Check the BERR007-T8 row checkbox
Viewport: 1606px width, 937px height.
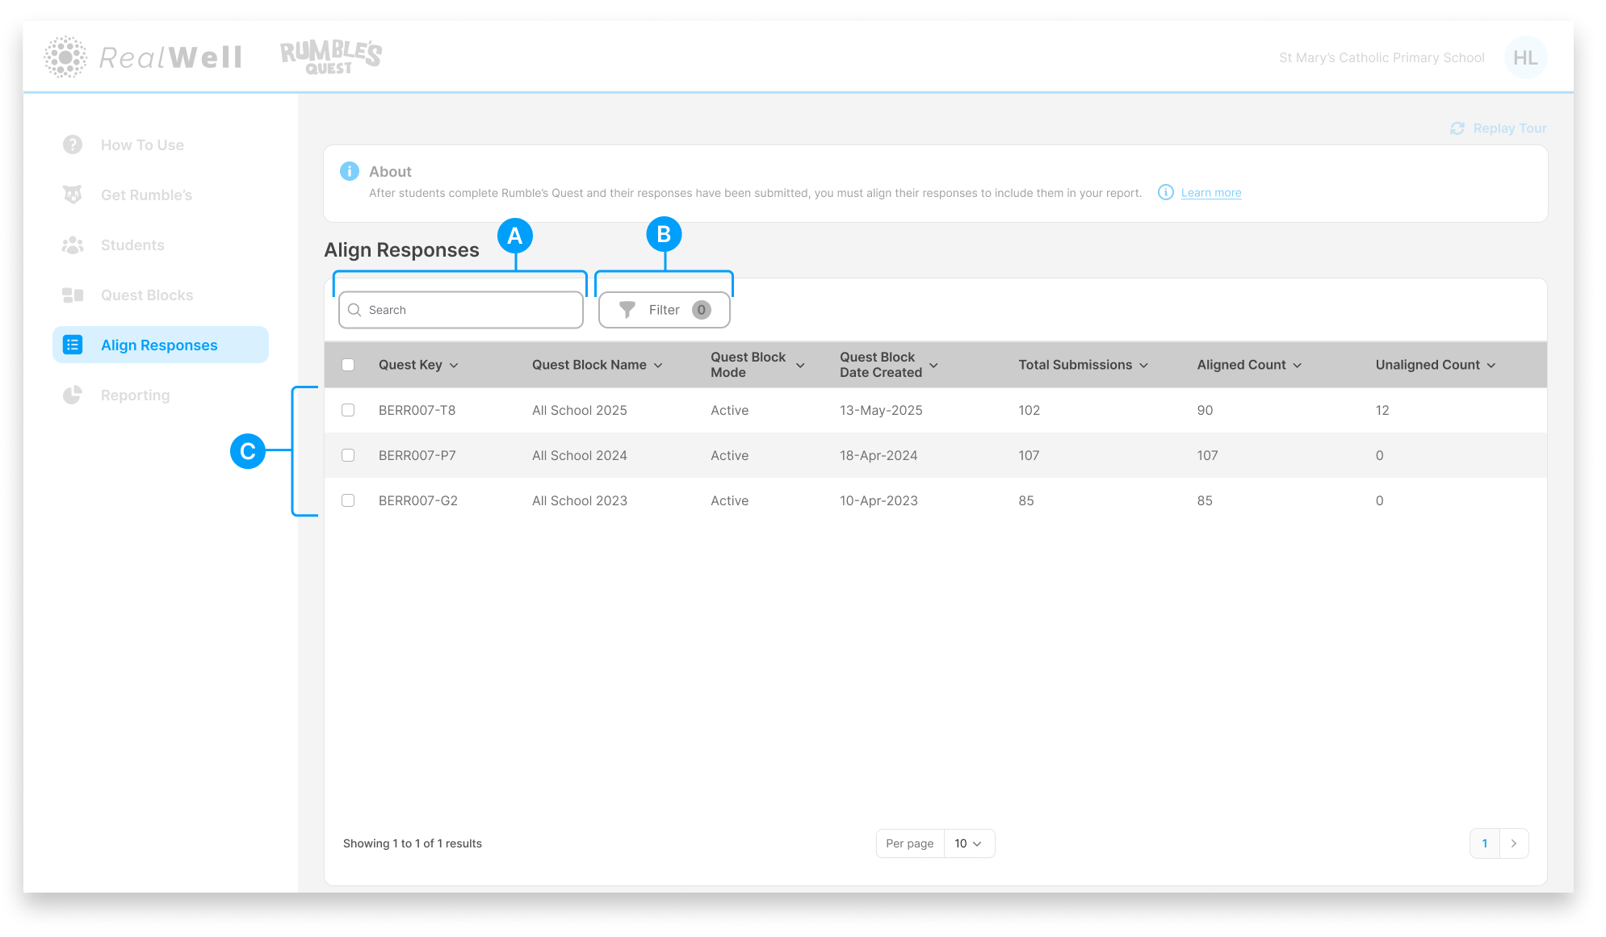coord(348,410)
